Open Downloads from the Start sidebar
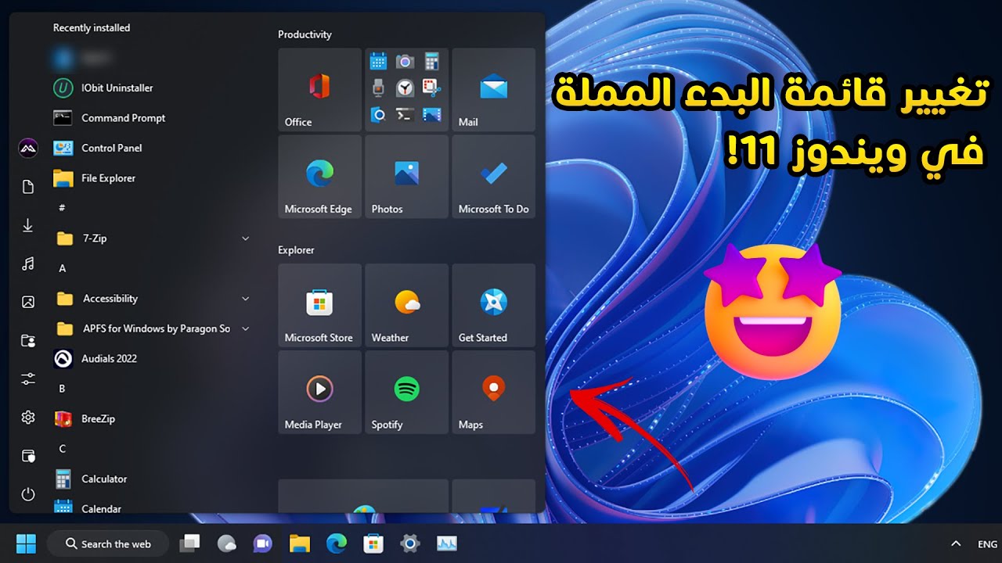 pyautogui.click(x=28, y=225)
